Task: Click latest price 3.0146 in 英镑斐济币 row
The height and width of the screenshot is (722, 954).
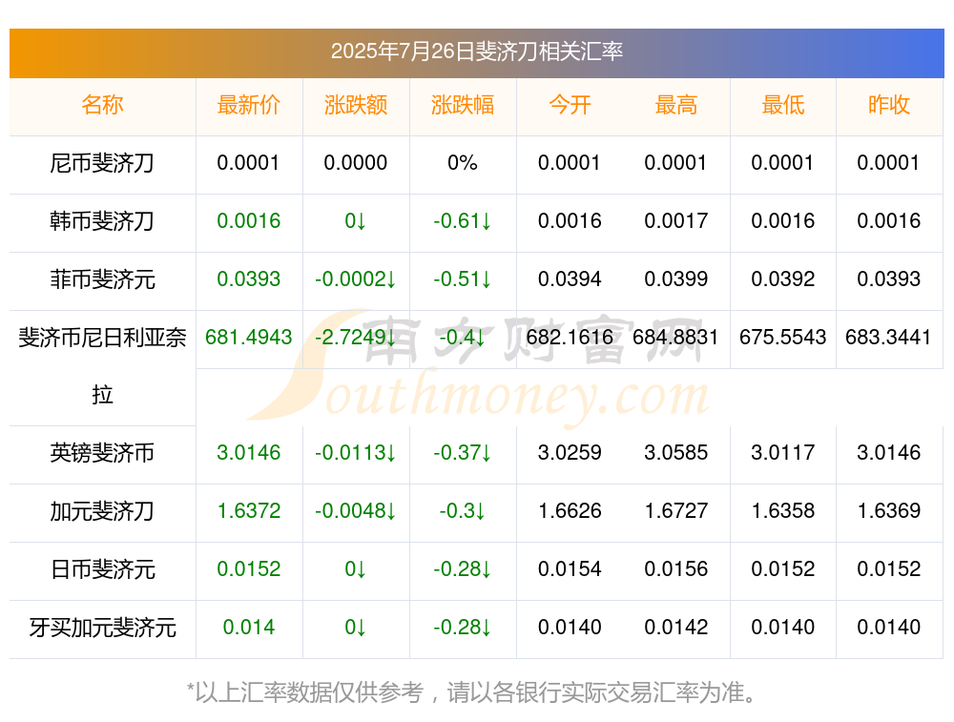Action: [249, 452]
